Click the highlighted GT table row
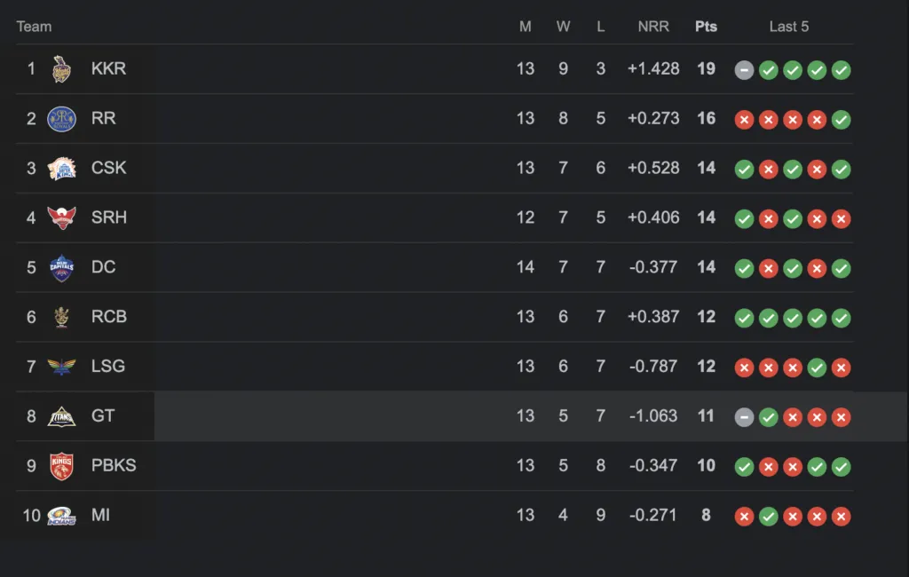Viewport: 909px width, 577px height. click(x=454, y=416)
